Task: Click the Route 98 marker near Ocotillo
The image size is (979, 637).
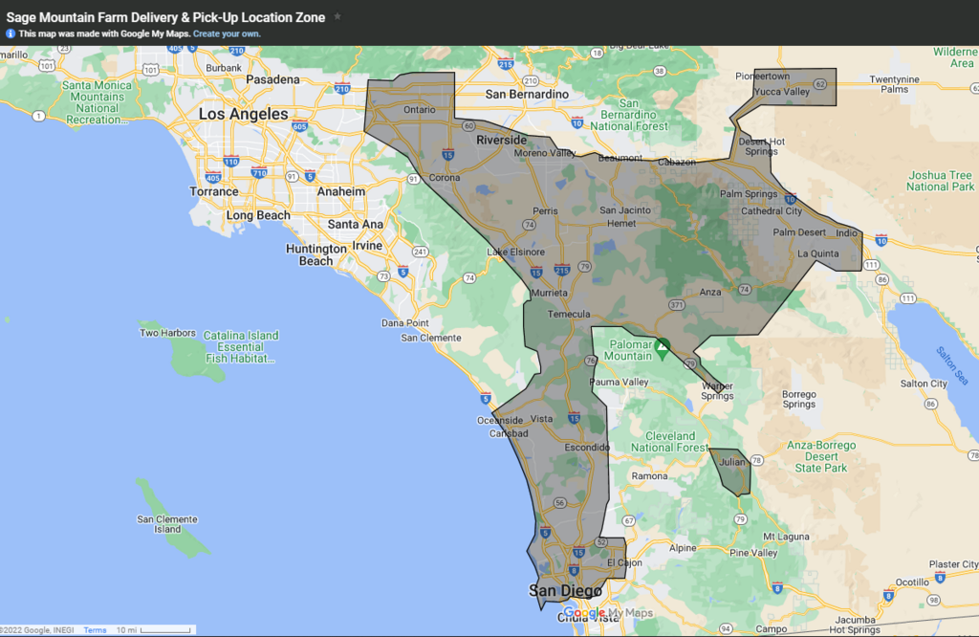Action: pyautogui.click(x=933, y=600)
